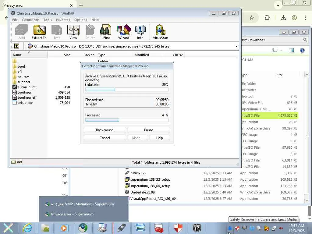The height and width of the screenshot is (234, 312).
Task: Sort by the CRC32 column
Action: pos(174,55)
